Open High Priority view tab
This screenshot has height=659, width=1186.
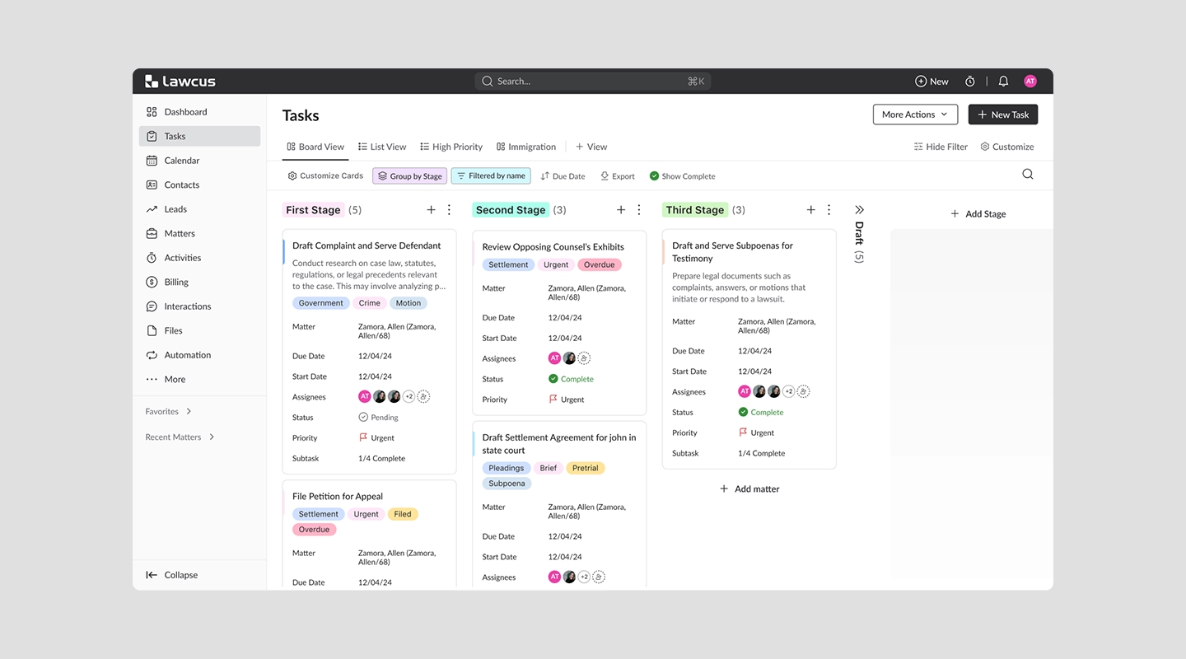click(x=451, y=147)
